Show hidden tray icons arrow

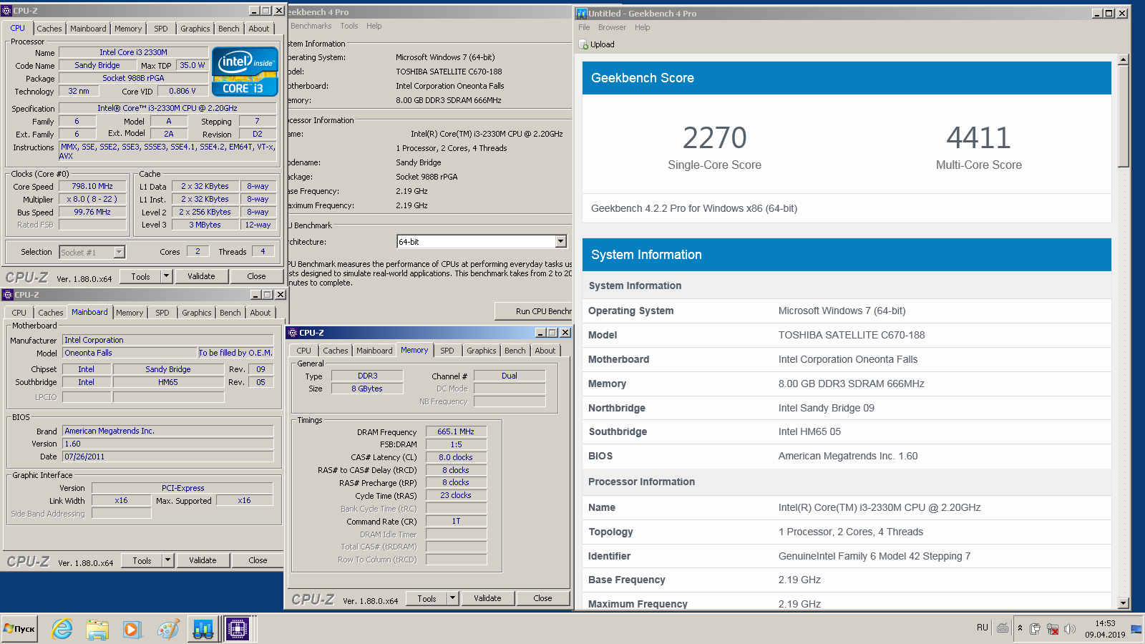pyautogui.click(x=1020, y=628)
